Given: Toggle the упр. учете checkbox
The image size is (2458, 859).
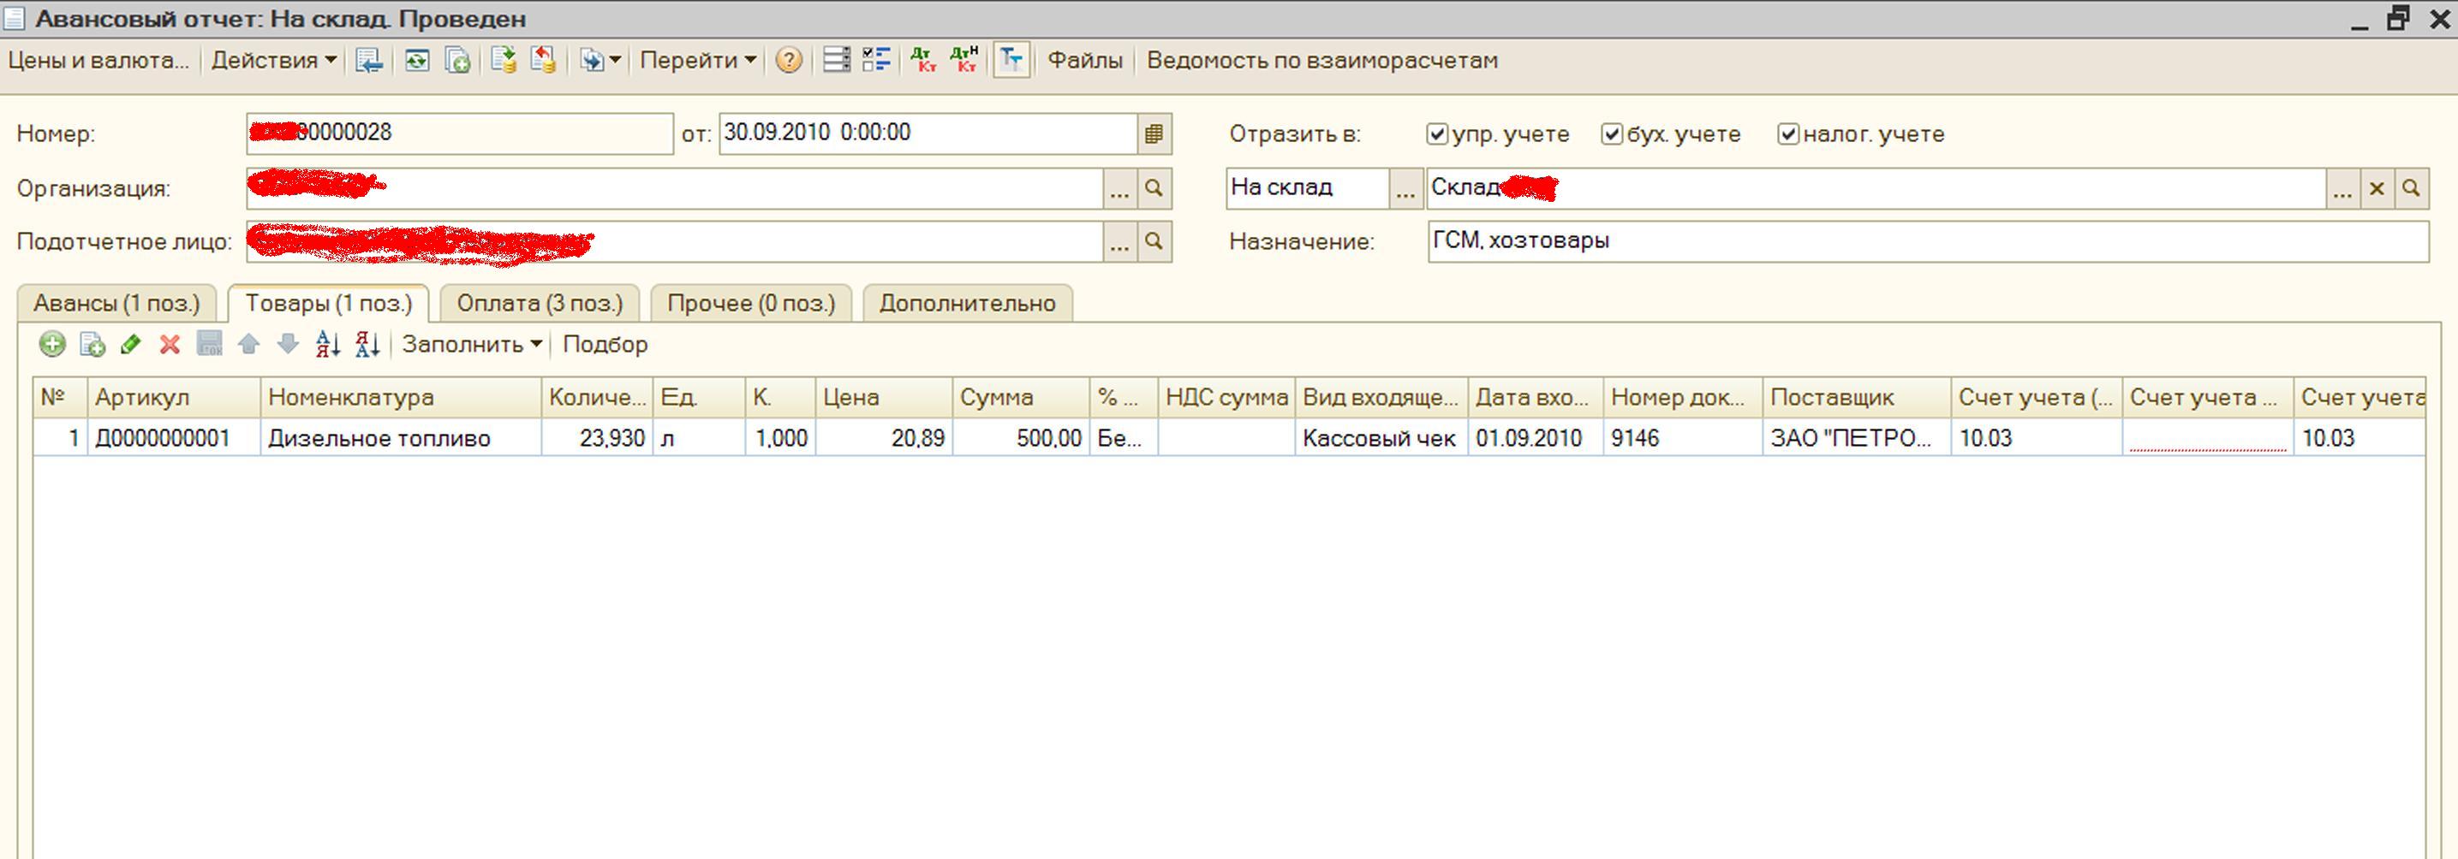Looking at the screenshot, I should coord(1437,134).
